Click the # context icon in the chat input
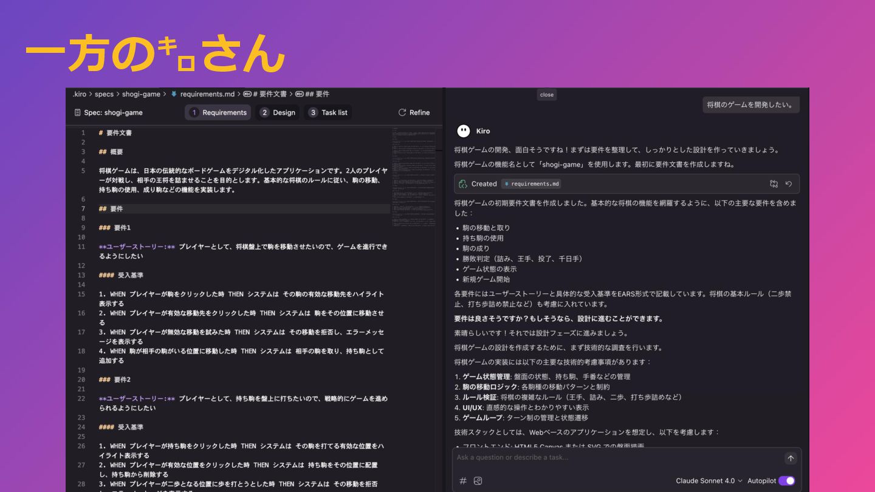Viewport: 875px width, 492px height. [463, 480]
